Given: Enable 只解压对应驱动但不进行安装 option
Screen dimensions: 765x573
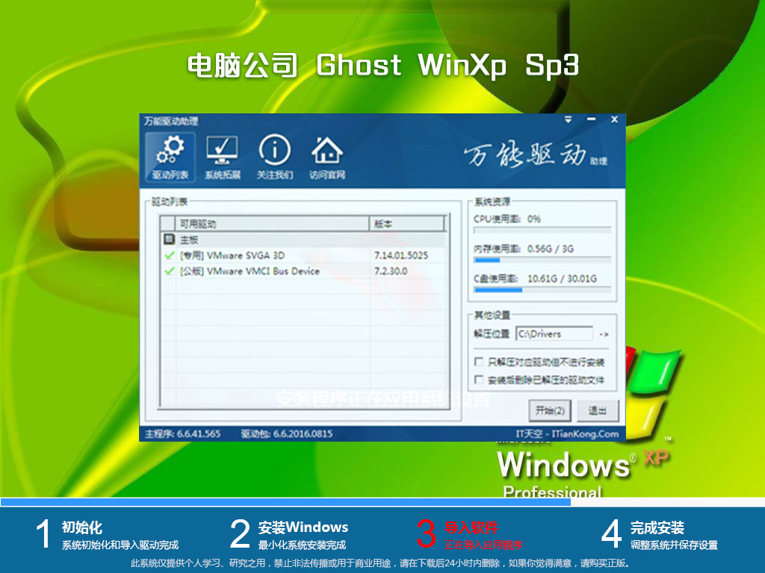Looking at the screenshot, I should pyautogui.click(x=479, y=362).
